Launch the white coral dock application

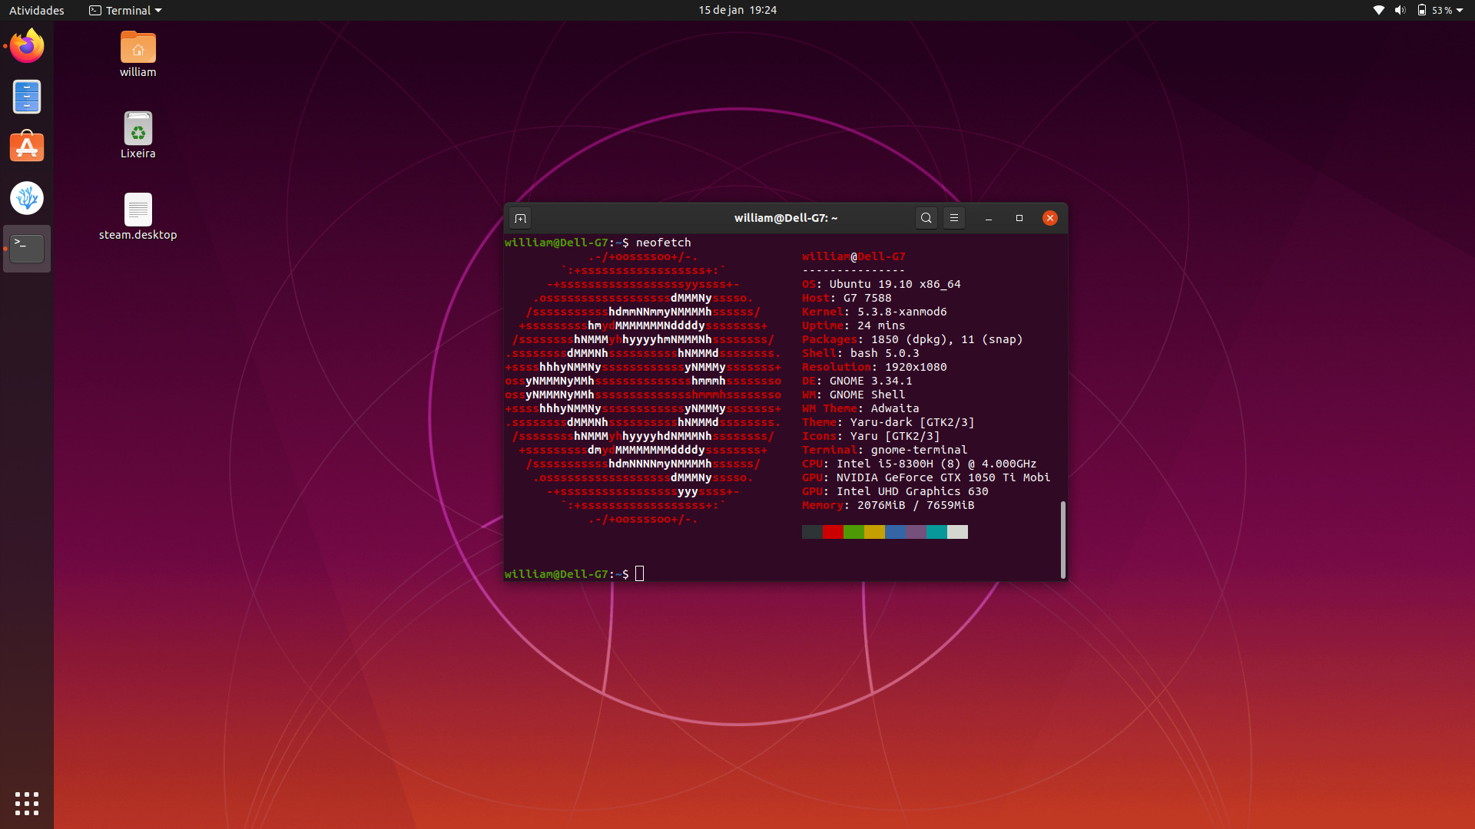(x=27, y=198)
